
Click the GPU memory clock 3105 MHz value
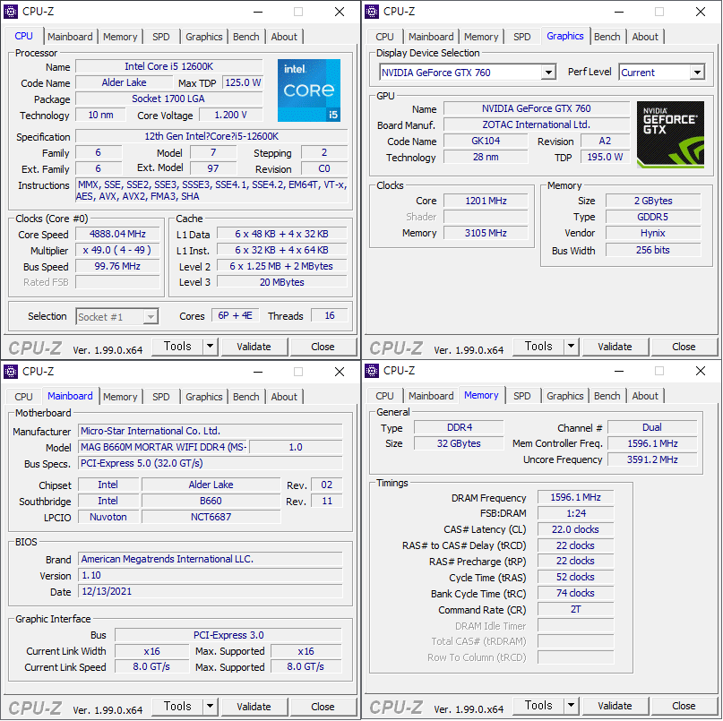[486, 233]
